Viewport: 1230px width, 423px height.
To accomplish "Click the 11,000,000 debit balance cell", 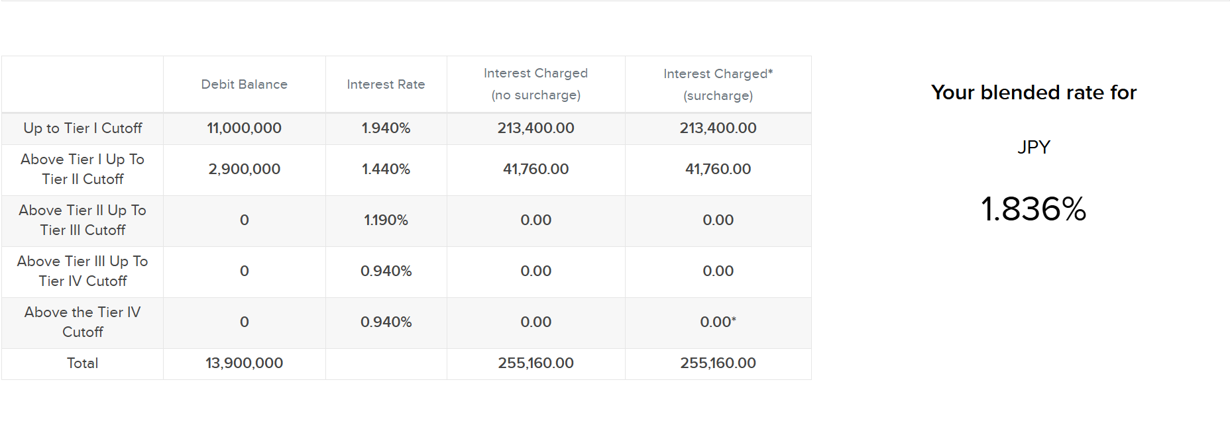I will 244,128.
